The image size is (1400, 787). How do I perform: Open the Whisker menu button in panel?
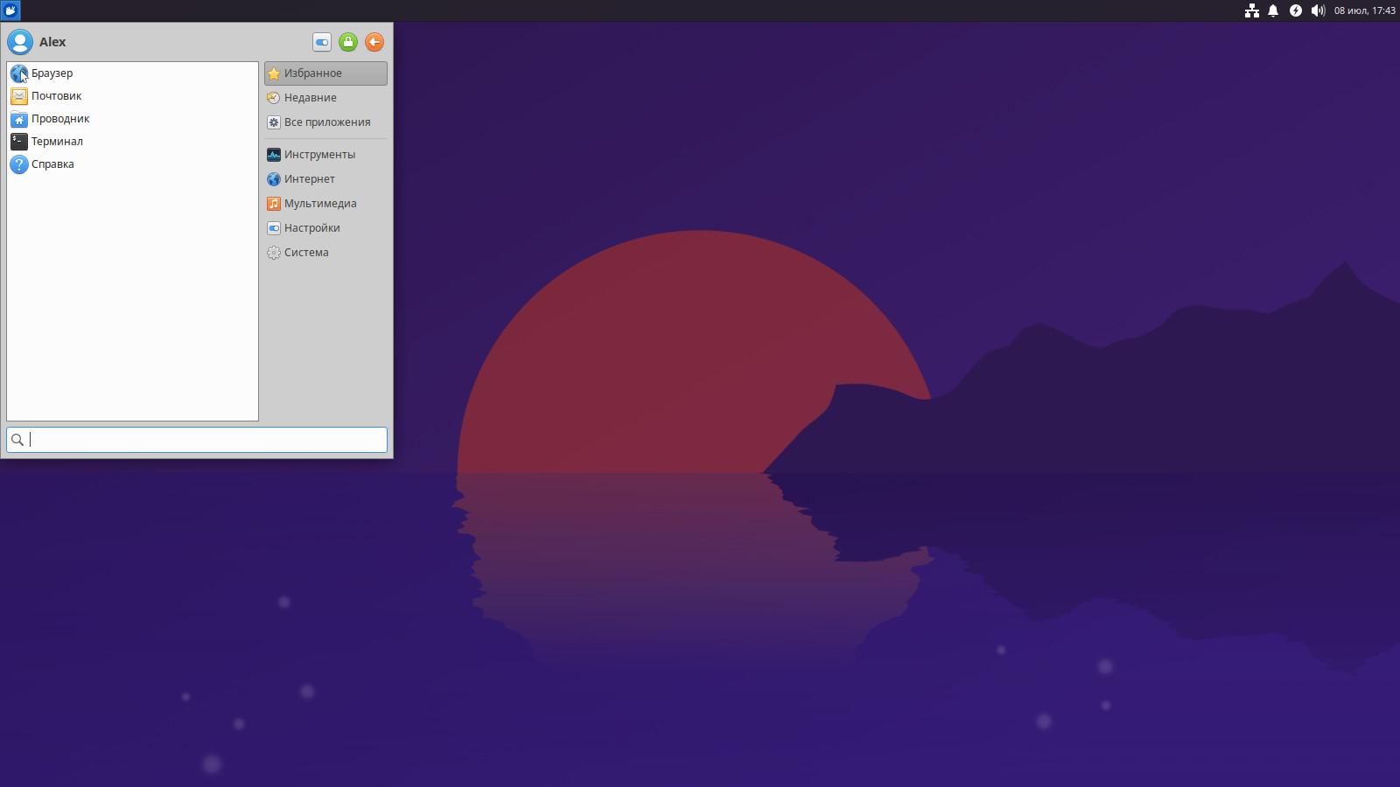pos(10,10)
